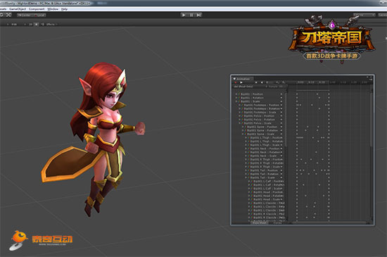This screenshot has height=257, width=387.
Task: Open the GameObject menu
Action: click(18, 9)
